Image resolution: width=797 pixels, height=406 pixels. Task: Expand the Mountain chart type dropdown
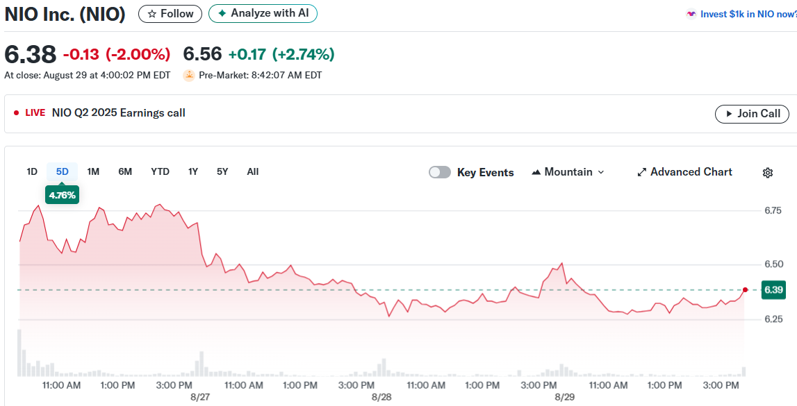point(568,172)
